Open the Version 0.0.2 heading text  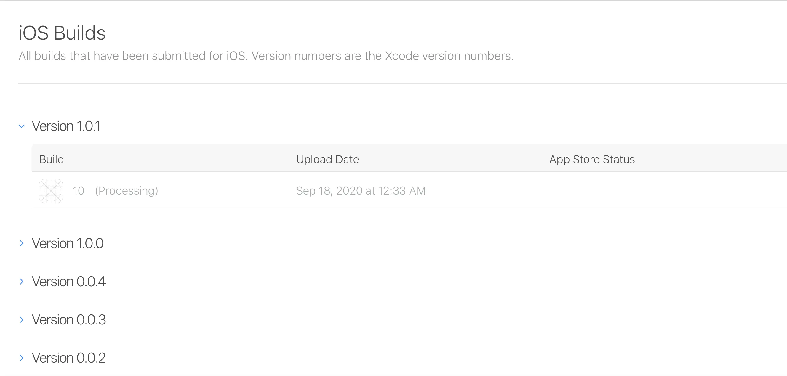coord(69,358)
